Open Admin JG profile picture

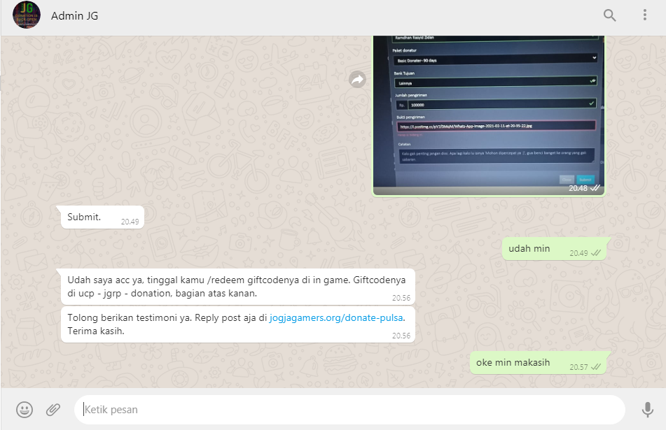[x=27, y=15]
